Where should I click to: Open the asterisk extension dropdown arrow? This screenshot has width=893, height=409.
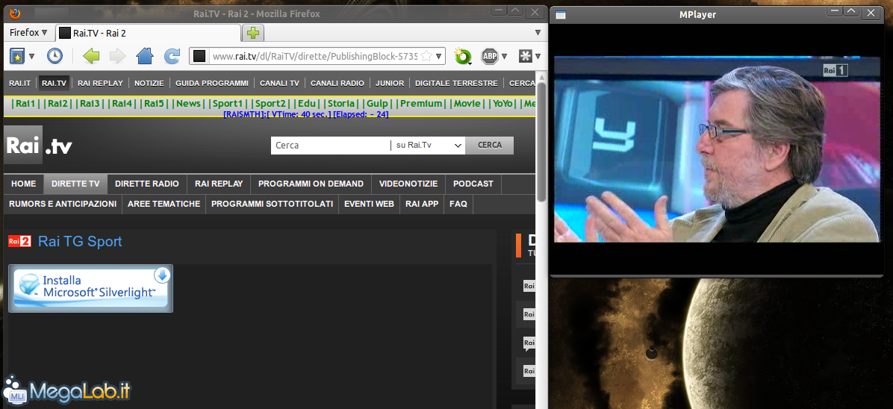[x=538, y=56]
